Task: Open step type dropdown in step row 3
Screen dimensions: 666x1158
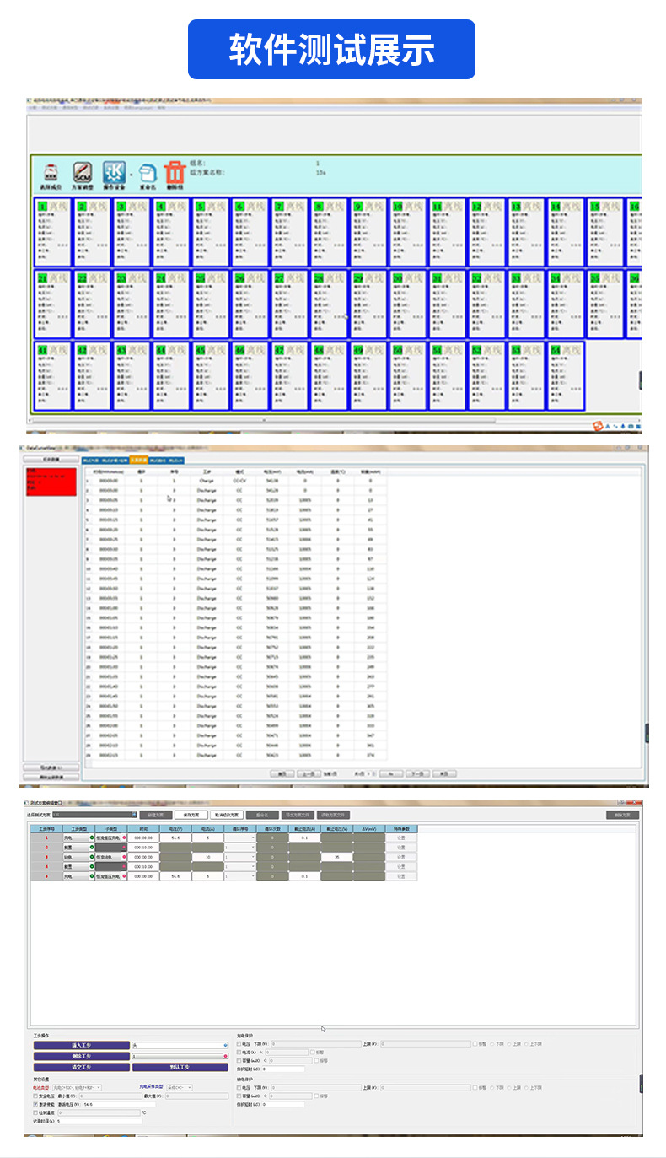Action: (x=78, y=857)
